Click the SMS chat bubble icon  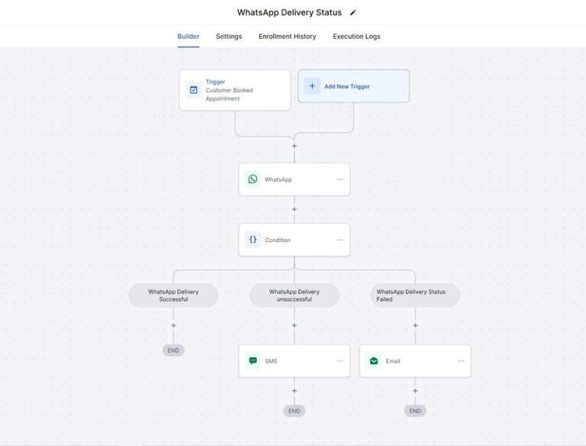pyautogui.click(x=253, y=361)
